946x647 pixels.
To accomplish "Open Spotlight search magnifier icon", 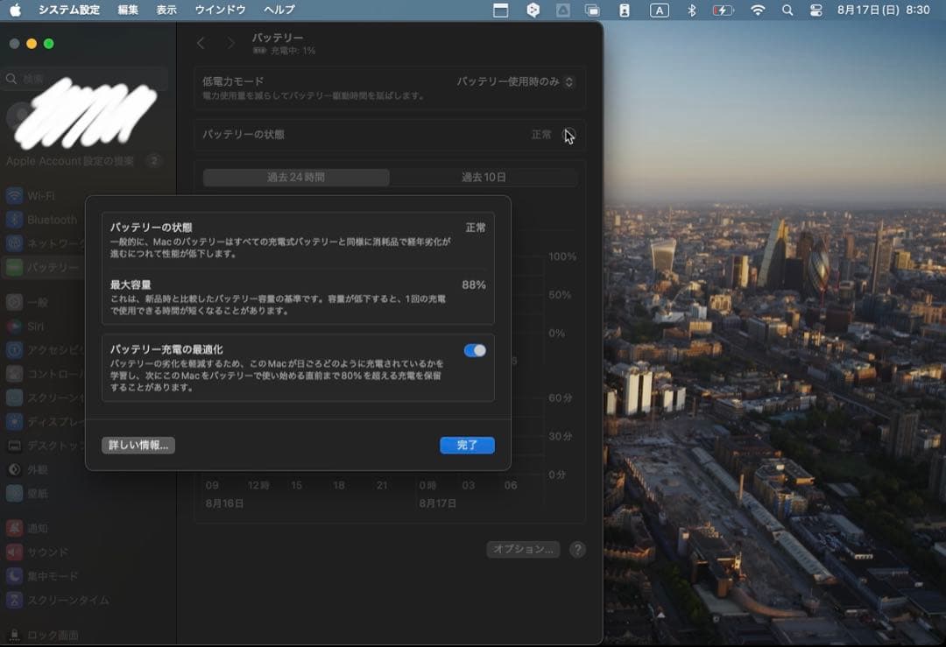I will click(x=787, y=11).
